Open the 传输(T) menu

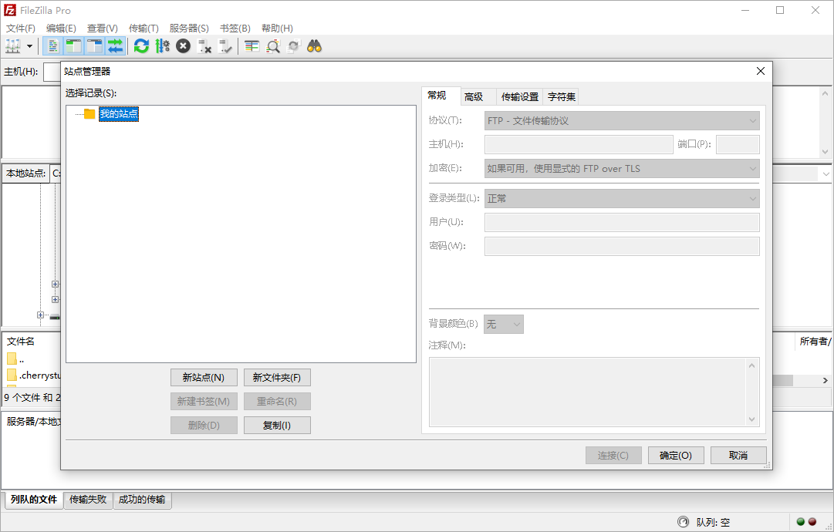pos(143,28)
